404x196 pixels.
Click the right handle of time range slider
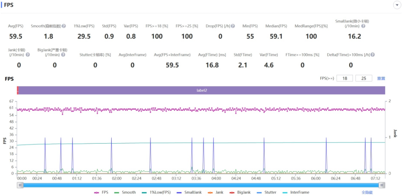[x=382, y=185]
